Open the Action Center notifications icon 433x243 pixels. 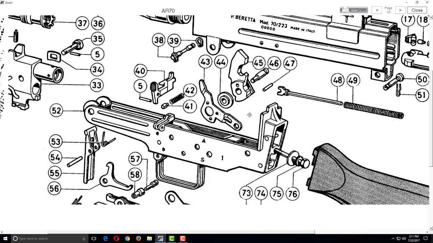click(426, 239)
